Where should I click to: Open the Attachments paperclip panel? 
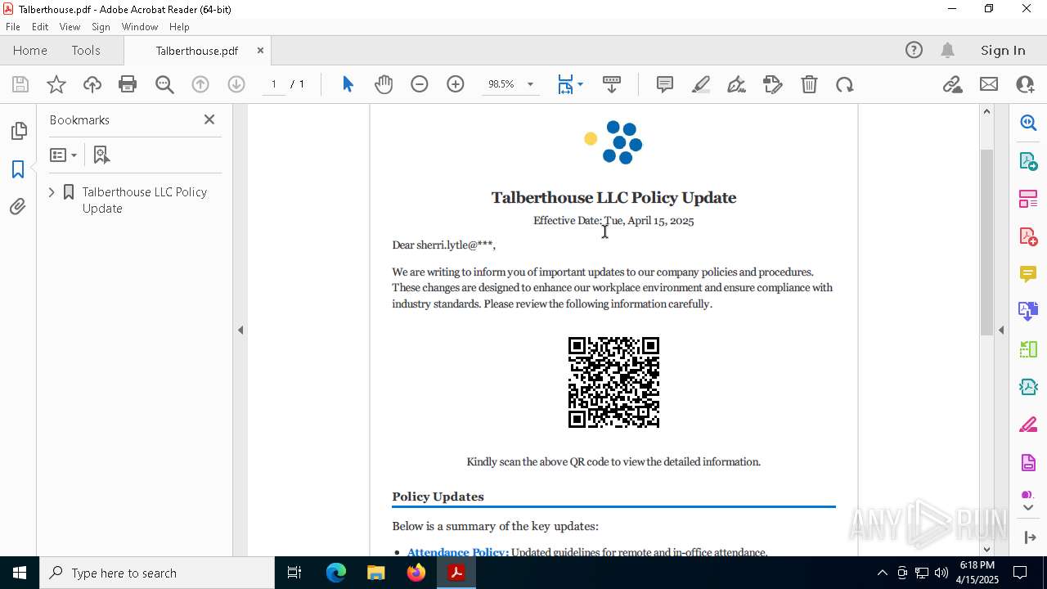point(18,207)
